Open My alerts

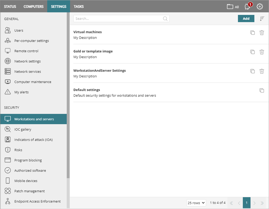tap(21, 92)
